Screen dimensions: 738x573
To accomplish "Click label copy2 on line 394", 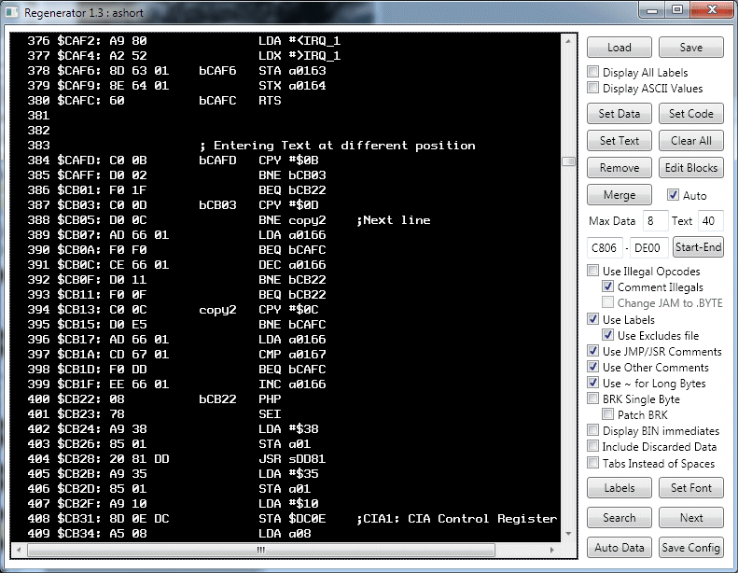I will click(x=217, y=310).
